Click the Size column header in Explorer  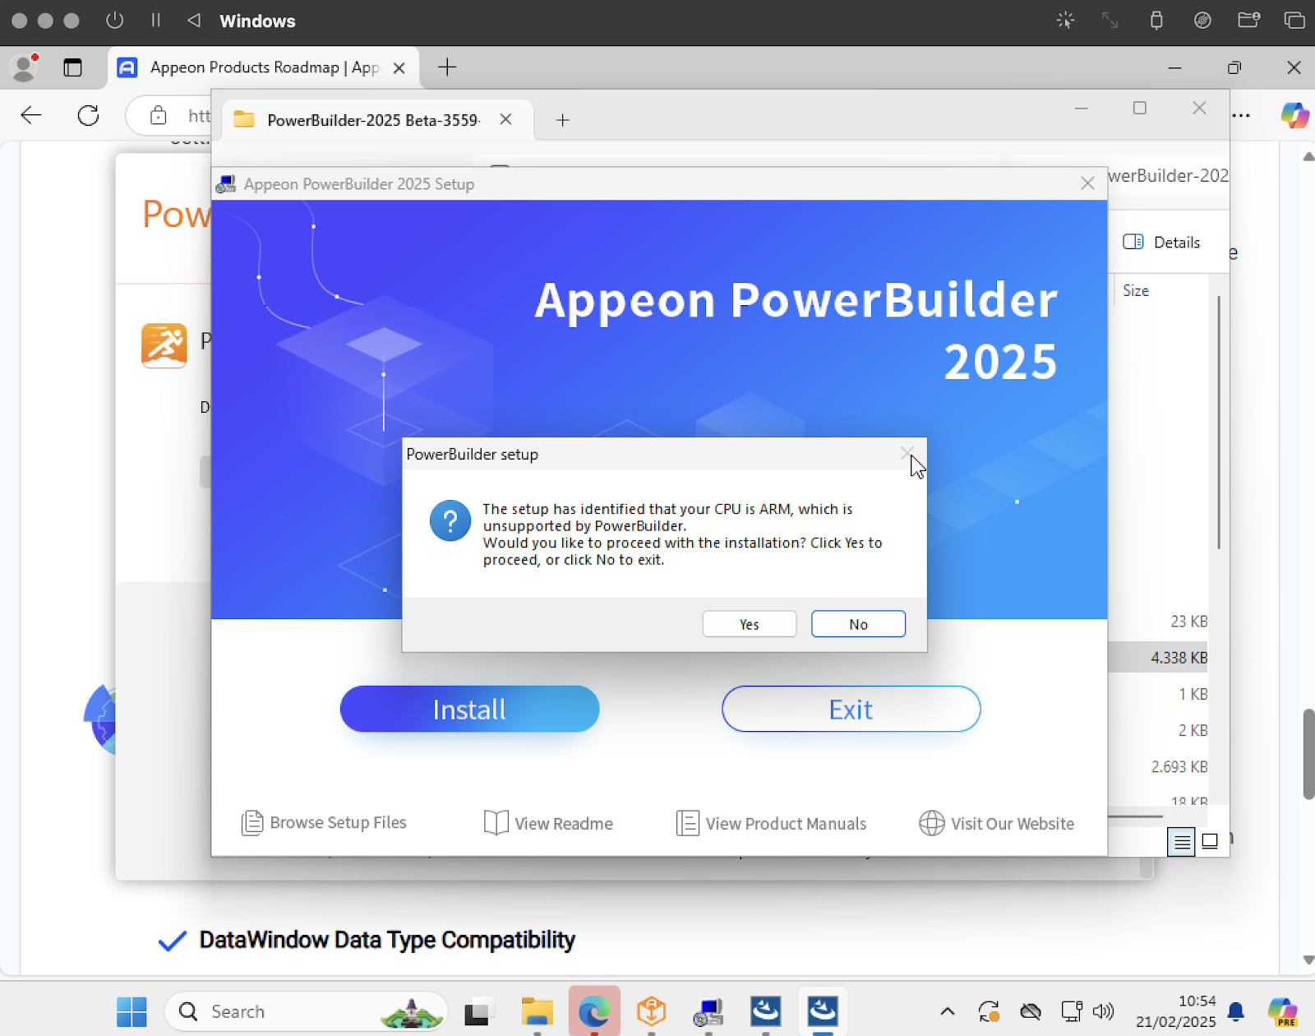coord(1136,290)
